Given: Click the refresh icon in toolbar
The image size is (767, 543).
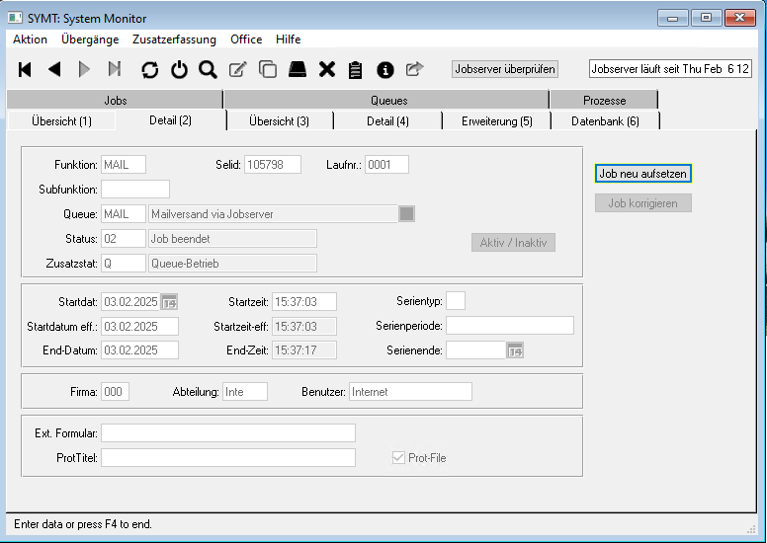Looking at the screenshot, I should click(x=149, y=69).
